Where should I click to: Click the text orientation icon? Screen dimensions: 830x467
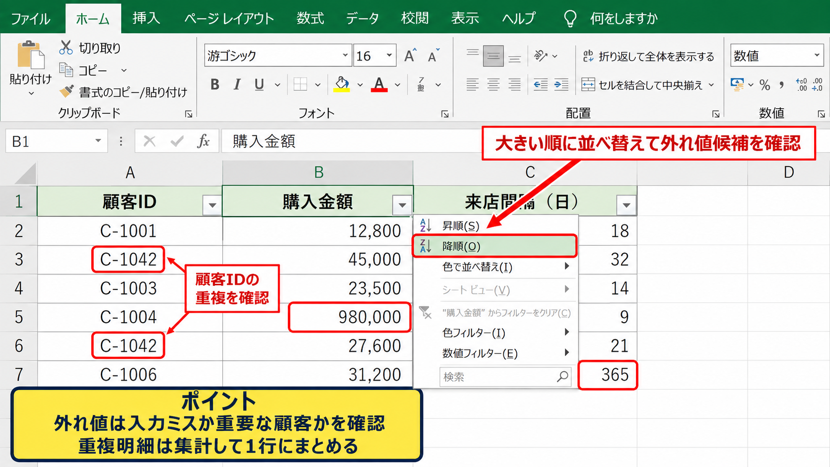coord(541,56)
